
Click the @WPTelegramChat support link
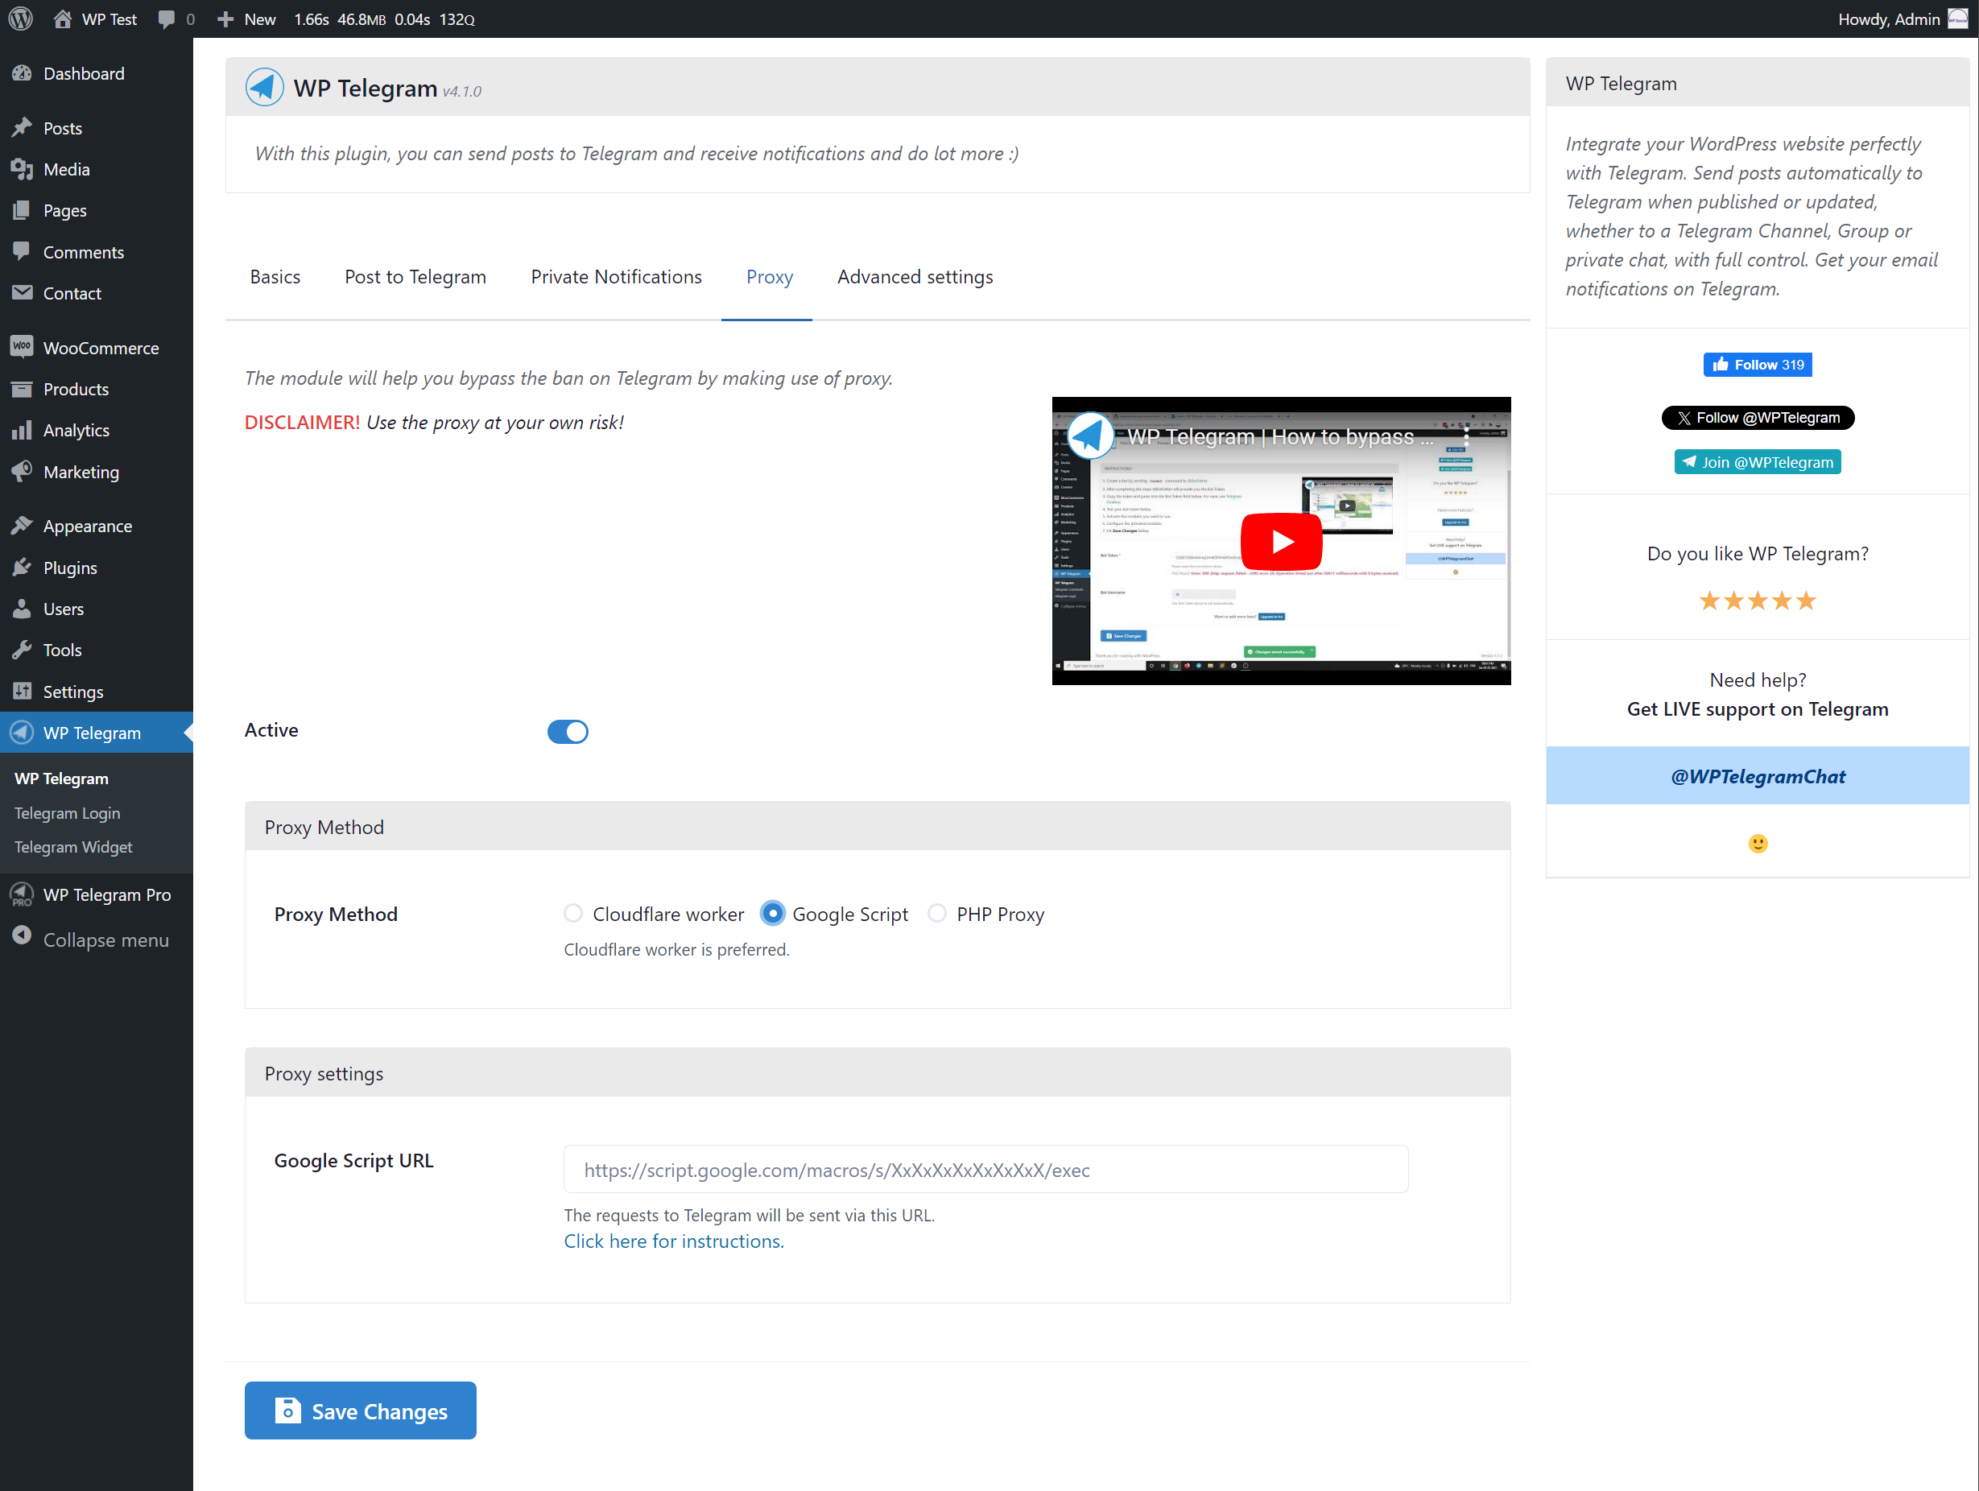coord(1757,774)
